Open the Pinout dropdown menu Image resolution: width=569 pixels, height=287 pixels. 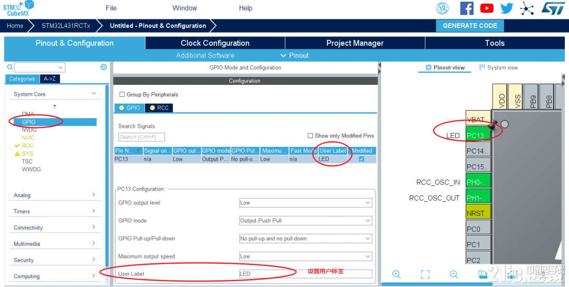click(294, 55)
